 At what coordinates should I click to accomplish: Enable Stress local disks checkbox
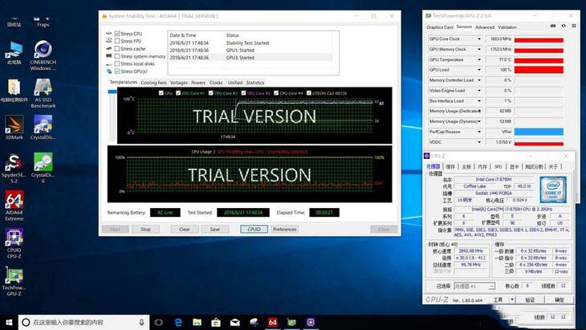tap(117, 63)
